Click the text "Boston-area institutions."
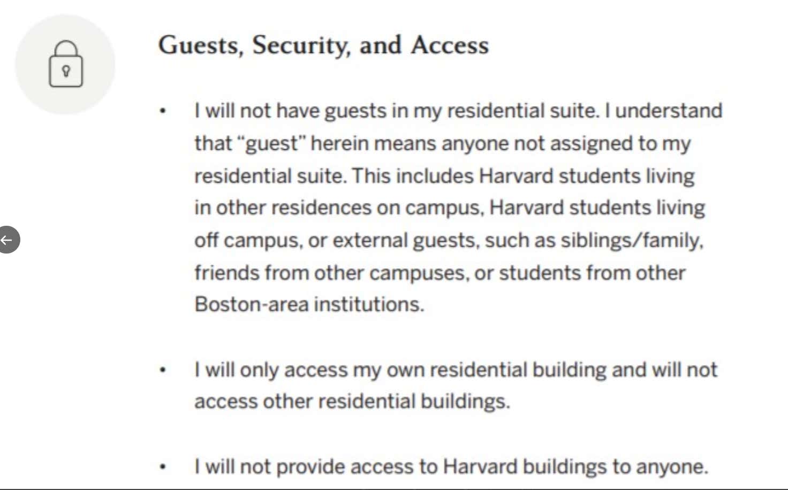The image size is (788, 490). [309, 304]
